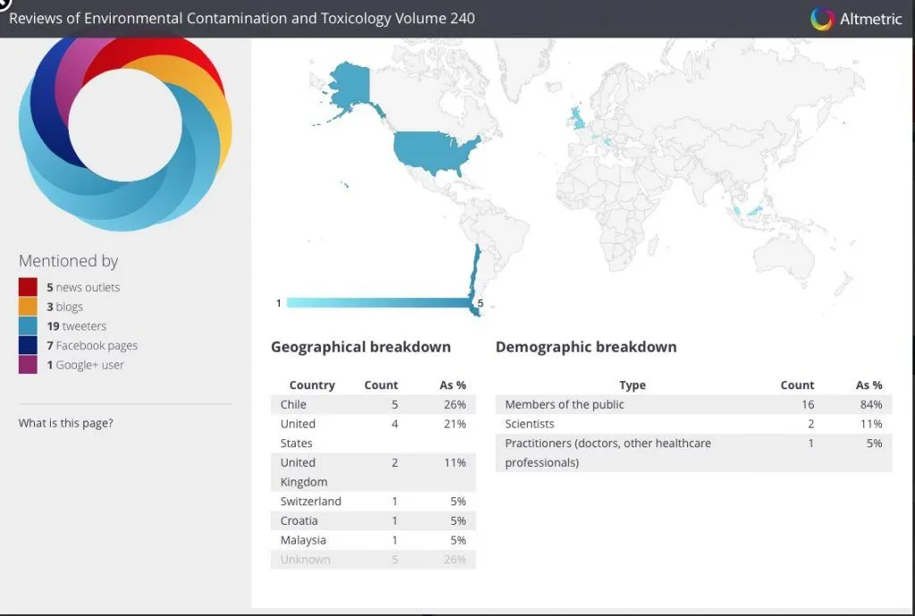Click the Geographical breakdown heading
Image resolution: width=915 pixels, height=616 pixels.
pos(361,346)
